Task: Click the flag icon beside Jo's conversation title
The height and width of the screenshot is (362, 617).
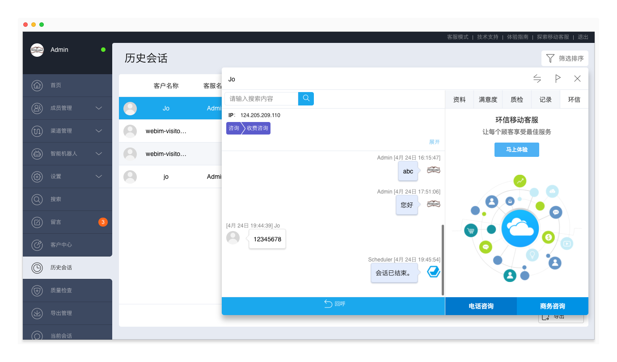Action: (x=558, y=78)
